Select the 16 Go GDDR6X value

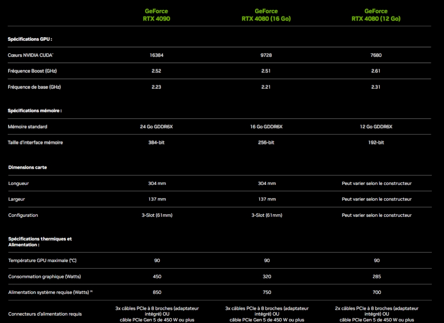(266, 127)
